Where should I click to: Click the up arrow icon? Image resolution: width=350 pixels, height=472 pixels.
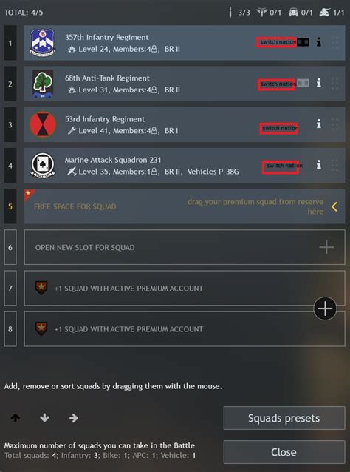coord(16,417)
